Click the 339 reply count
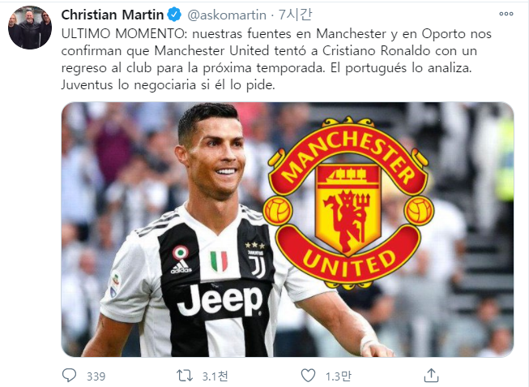 point(96,376)
